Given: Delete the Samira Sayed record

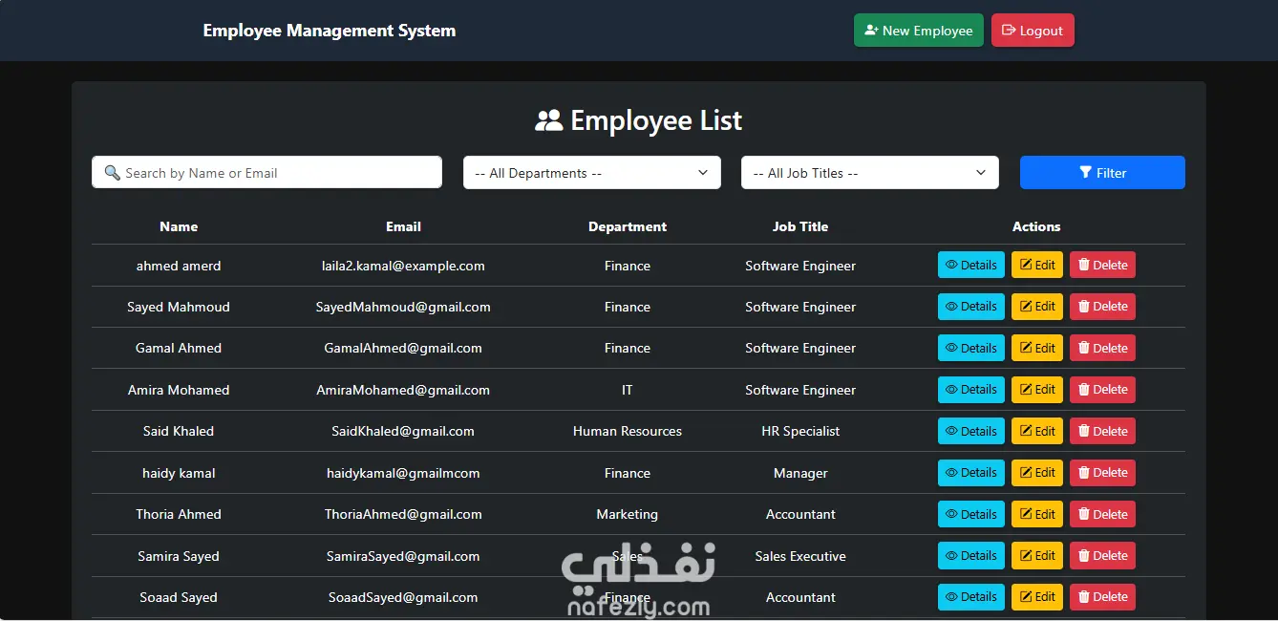Looking at the screenshot, I should pos(1102,556).
